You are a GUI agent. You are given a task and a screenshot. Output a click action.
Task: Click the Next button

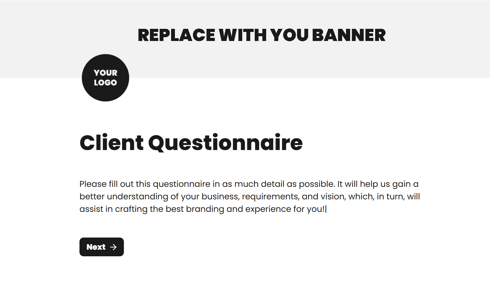click(101, 247)
